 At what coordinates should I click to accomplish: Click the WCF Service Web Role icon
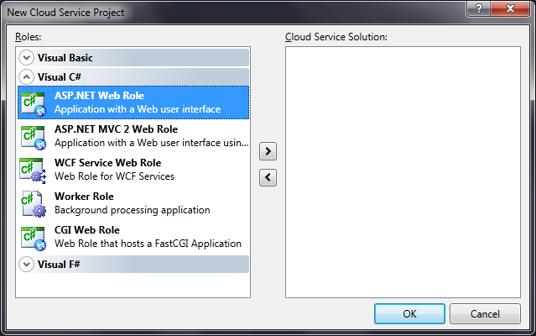tap(33, 170)
